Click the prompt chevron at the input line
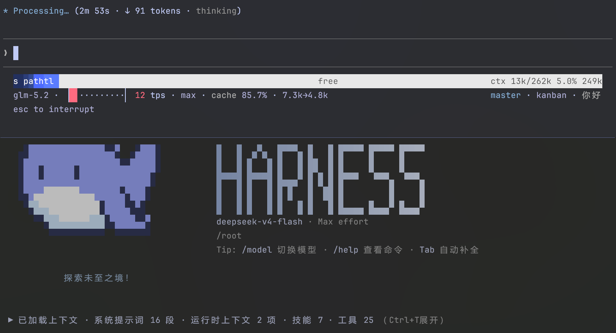The image size is (616, 333). click(x=5, y=53)
